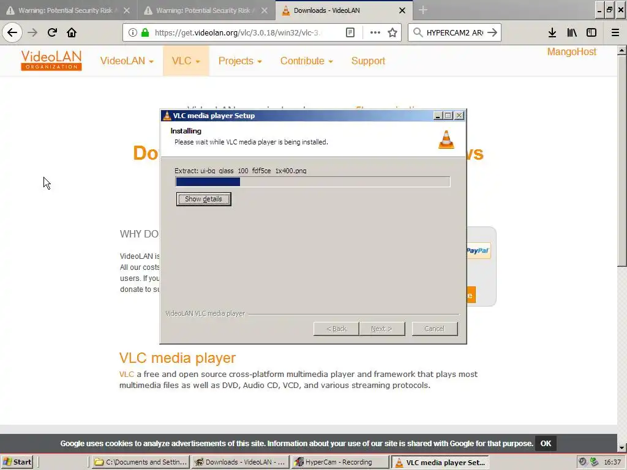Click the address bar URL field

click(238, 32)
